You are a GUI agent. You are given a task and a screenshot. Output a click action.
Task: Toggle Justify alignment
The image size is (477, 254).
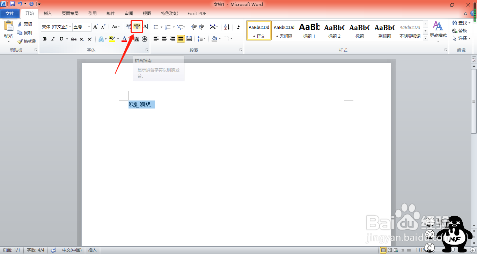click(181, 39)
